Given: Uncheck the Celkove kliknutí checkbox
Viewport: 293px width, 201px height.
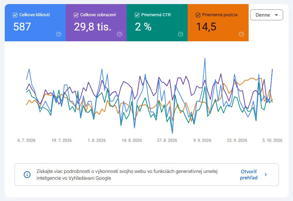Looking at the screenshot, I should point(15,15).
